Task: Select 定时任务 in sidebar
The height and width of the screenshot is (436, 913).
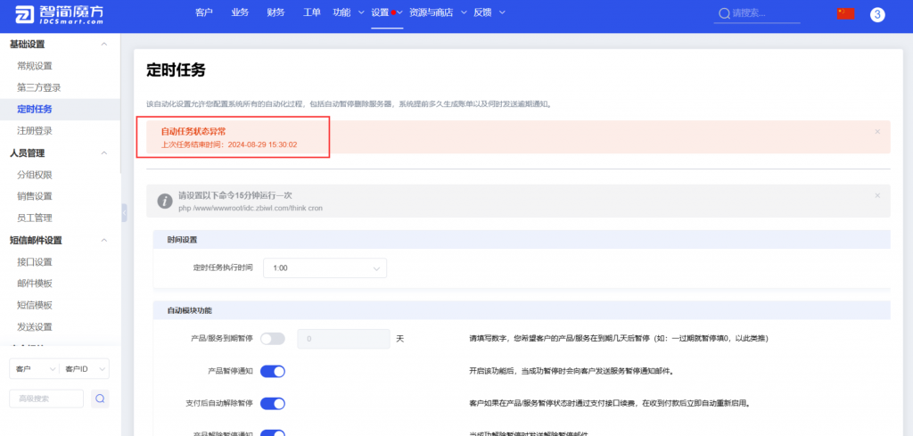Action: (35, 109)
